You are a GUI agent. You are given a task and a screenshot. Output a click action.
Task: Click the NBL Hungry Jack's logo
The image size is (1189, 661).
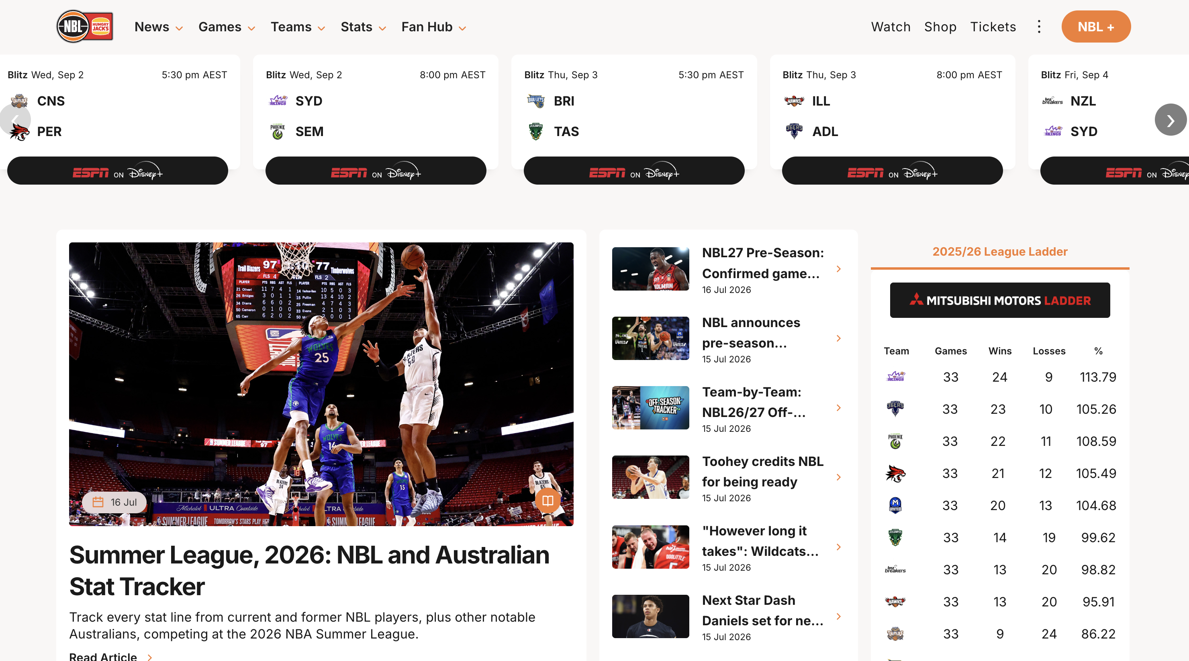click(x=85, y=26)
